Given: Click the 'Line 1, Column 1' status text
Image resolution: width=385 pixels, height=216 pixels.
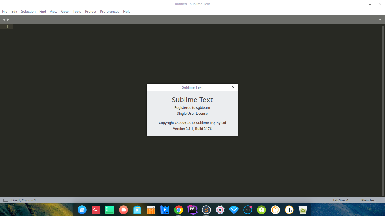Looking at the screenshot, I should [x=23, y=200].
